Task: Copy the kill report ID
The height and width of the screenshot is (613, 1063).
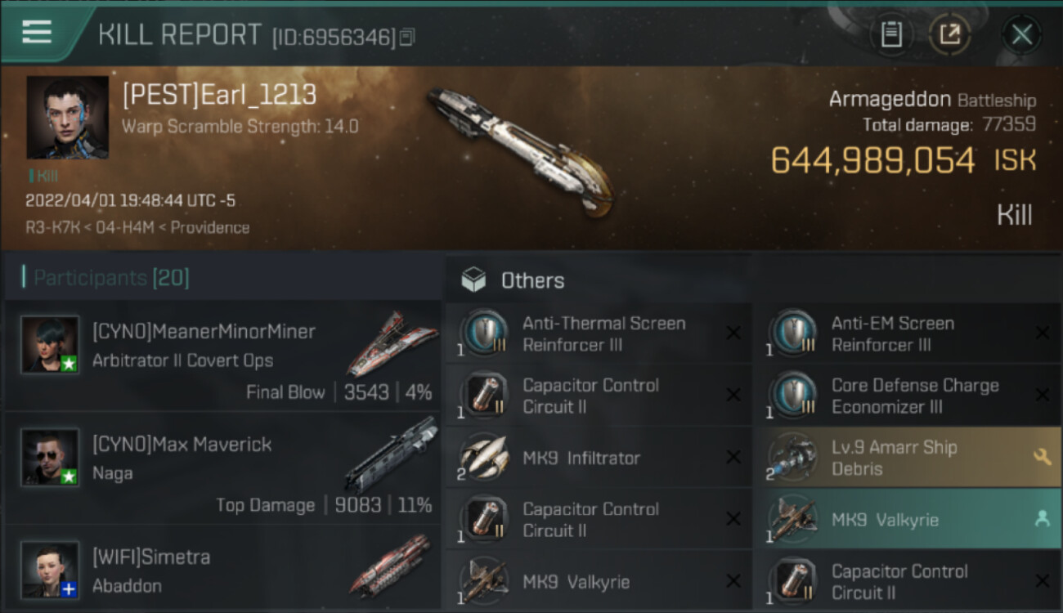Action: pos(408,37)
